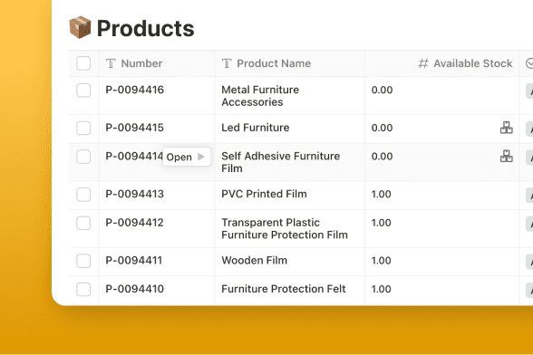Click the stock boxes icon in Self Adhesive Furniture Film row

click(x=506, y=157)
